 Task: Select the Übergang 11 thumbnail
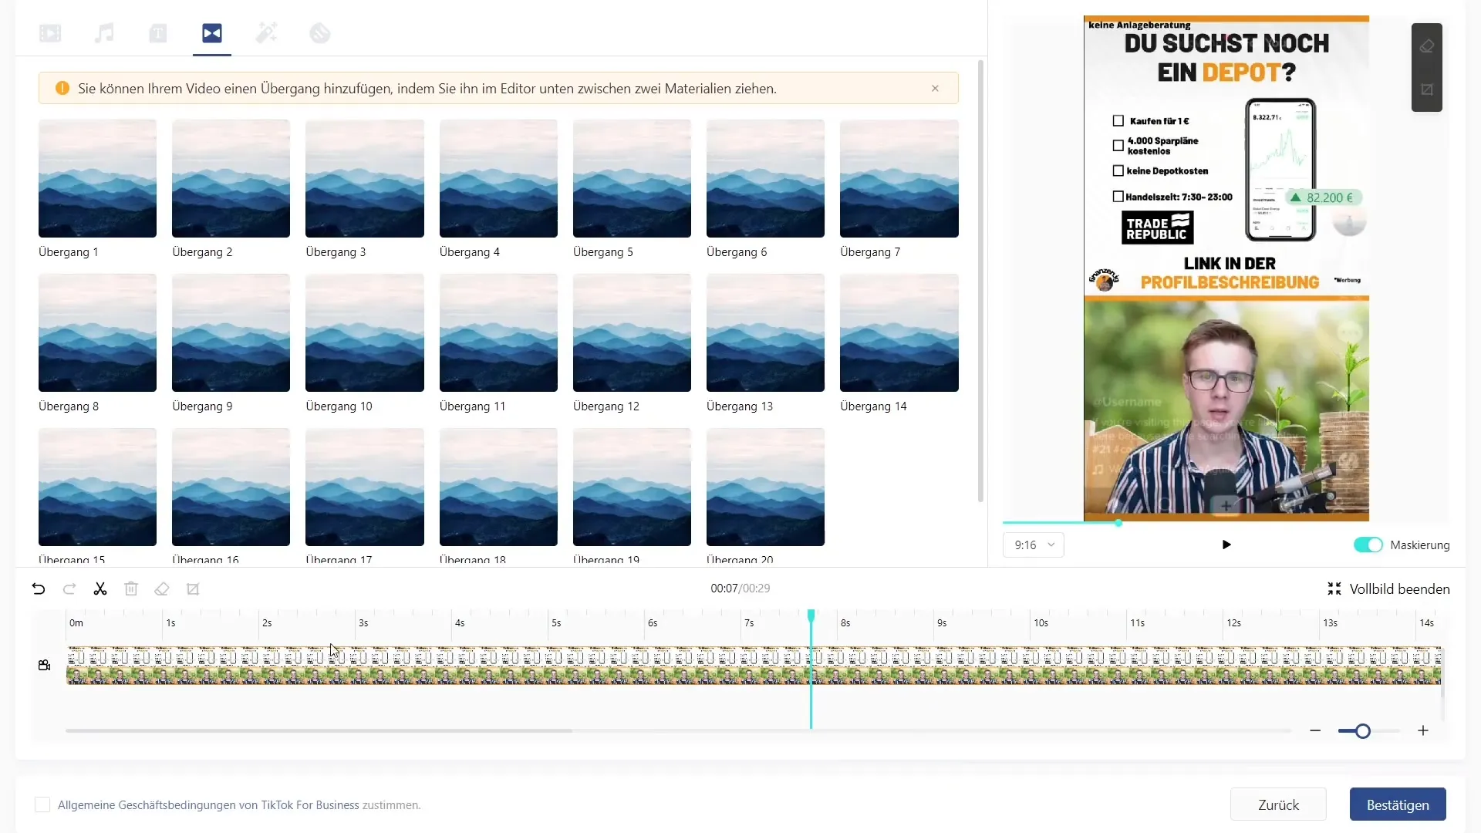[498, 332]
